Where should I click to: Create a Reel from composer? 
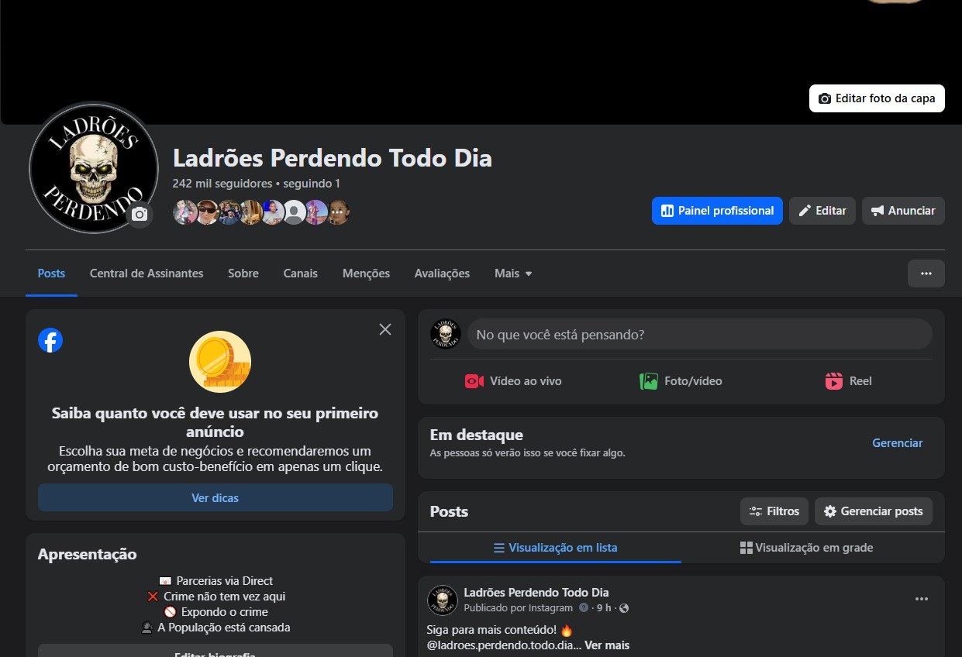[x=848, y=381]
